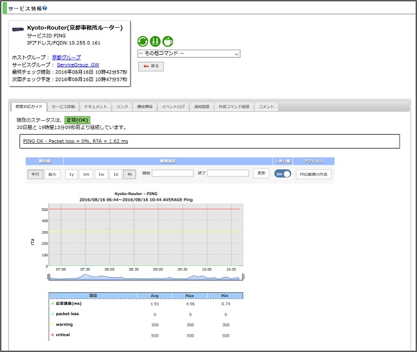Click the Kyoto-Router device icon

pyautogui.click(x=18, y=29)
